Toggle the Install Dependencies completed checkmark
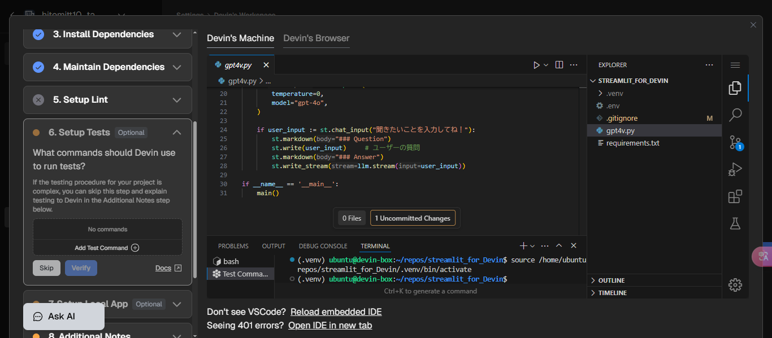 click(x=38, y=34)
